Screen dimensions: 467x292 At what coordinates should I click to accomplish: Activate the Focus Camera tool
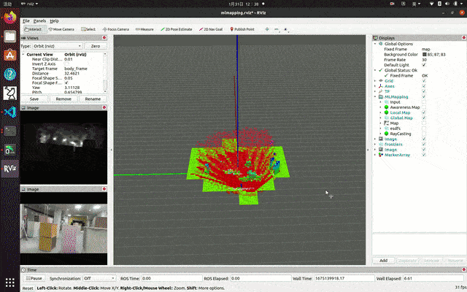point(115,29)
